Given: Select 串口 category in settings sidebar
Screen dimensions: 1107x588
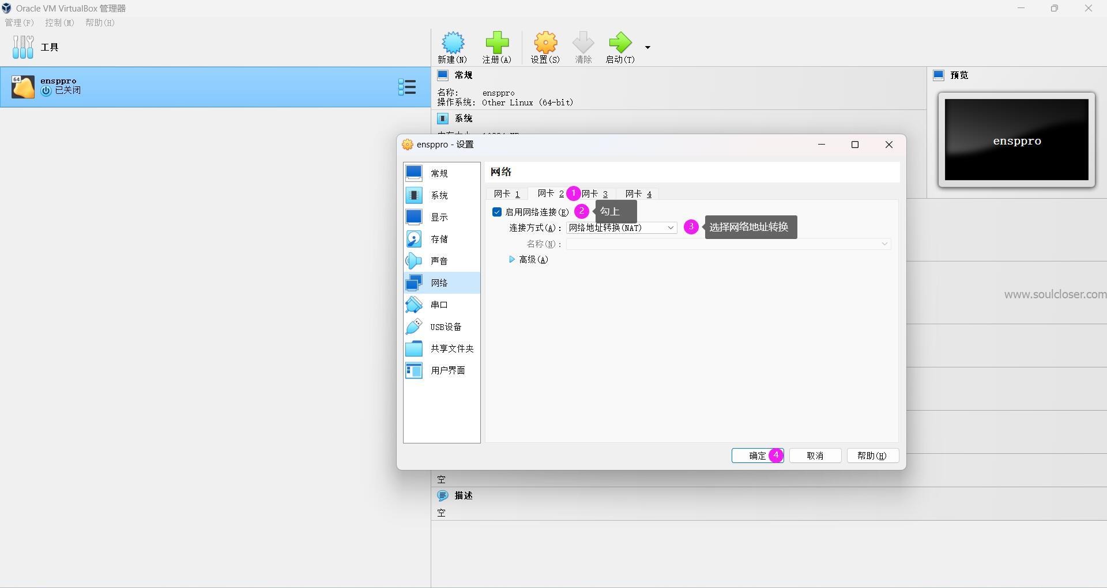Looking at the screenshot, I should point(442,305).
